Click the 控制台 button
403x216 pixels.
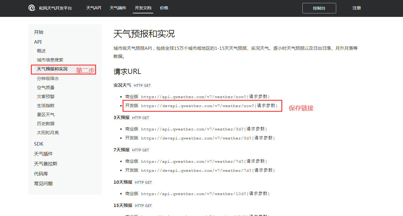[319, 8]
